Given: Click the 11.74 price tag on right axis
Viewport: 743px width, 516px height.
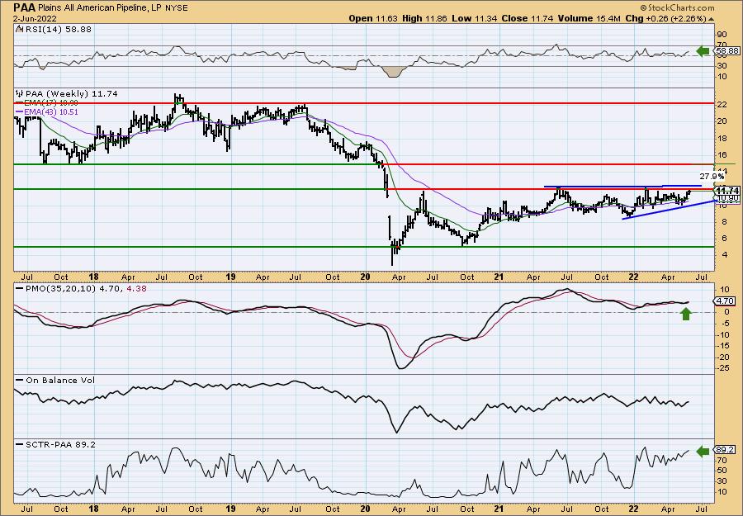Looking at the screenshot, I should pyautogui.click(x=728, y=191).
